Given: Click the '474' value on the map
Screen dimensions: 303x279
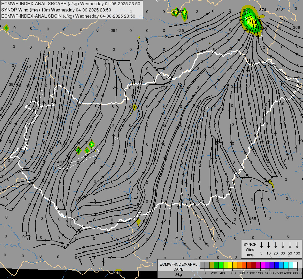Looking at the screenshot, I should pyautogui.click(x=164, y=88).
